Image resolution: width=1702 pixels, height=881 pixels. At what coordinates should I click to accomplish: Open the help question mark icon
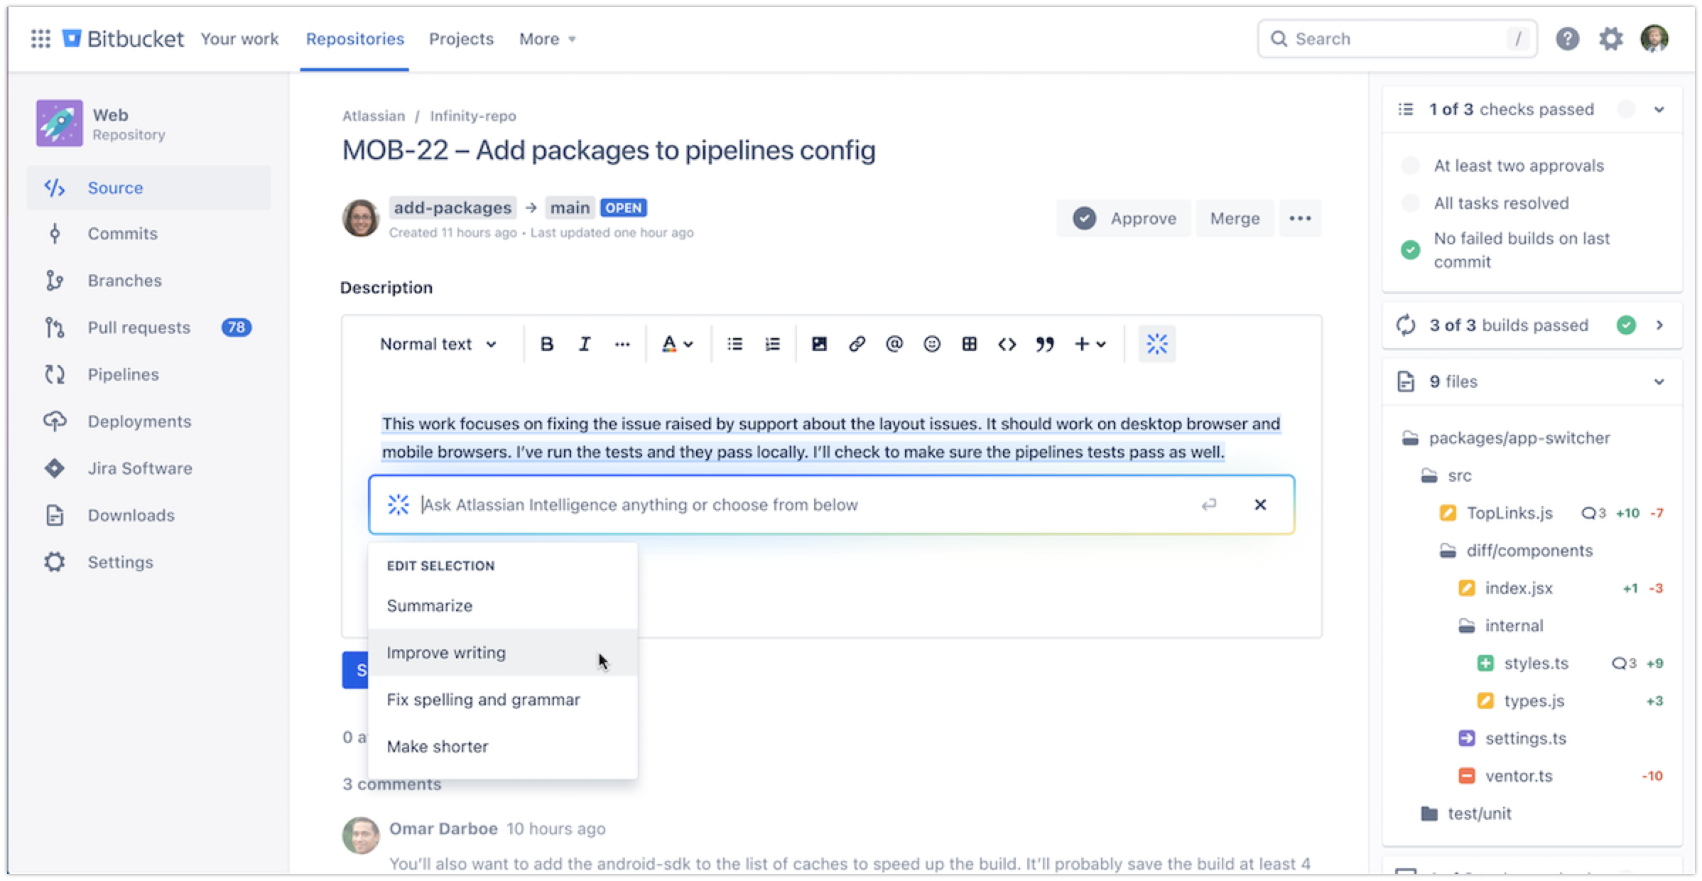coord(1567,38)
